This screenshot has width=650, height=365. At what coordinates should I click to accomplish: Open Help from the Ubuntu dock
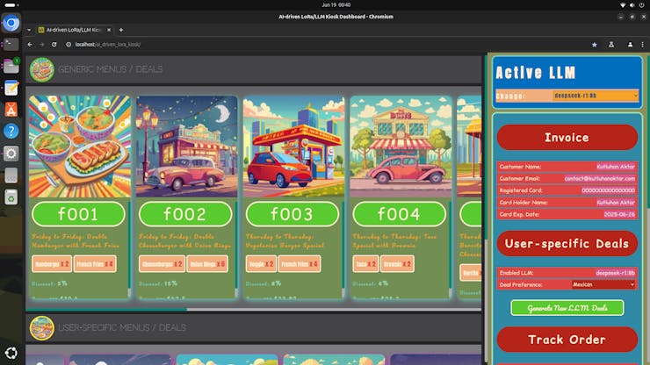coord(11,131)
